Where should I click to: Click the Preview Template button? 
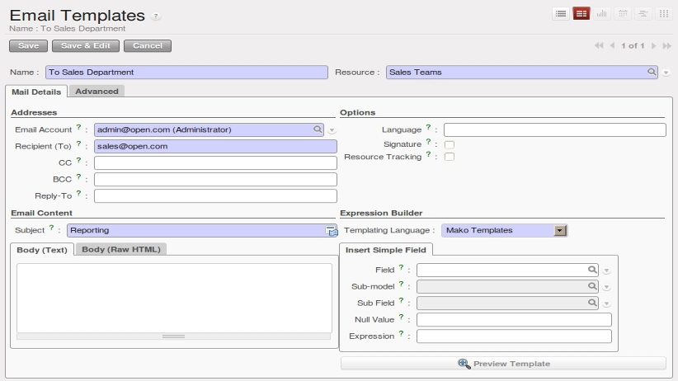503,364
